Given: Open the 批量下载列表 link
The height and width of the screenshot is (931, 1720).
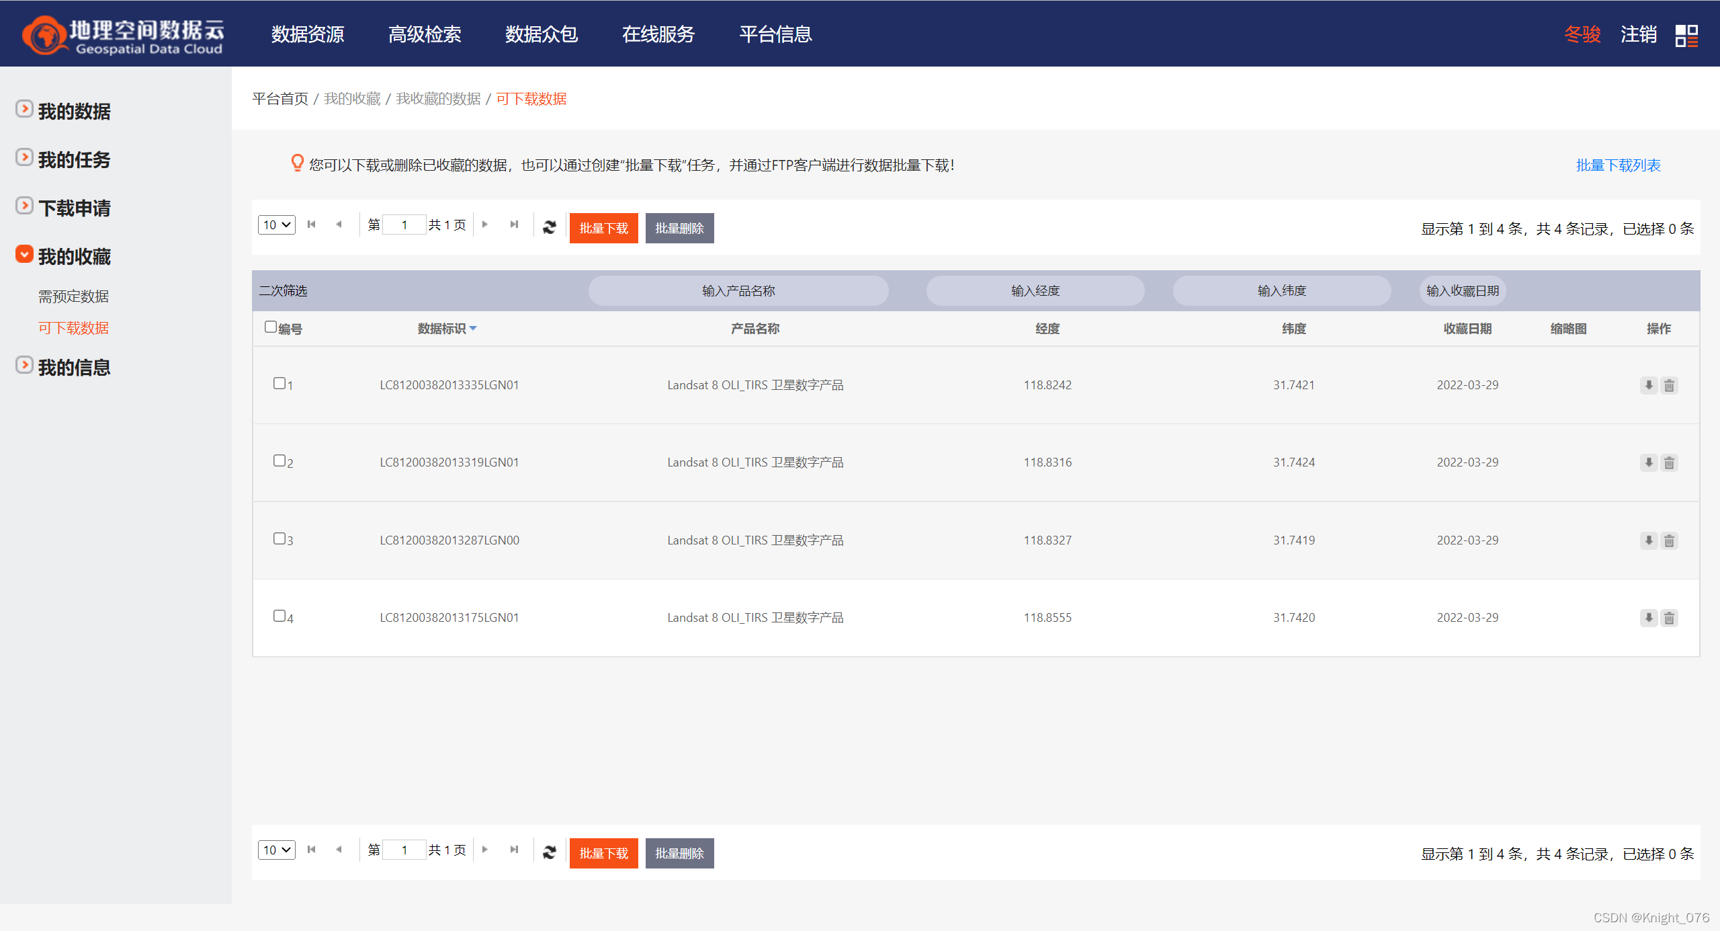Looking at the screenshot, I should pos(1618,165).
